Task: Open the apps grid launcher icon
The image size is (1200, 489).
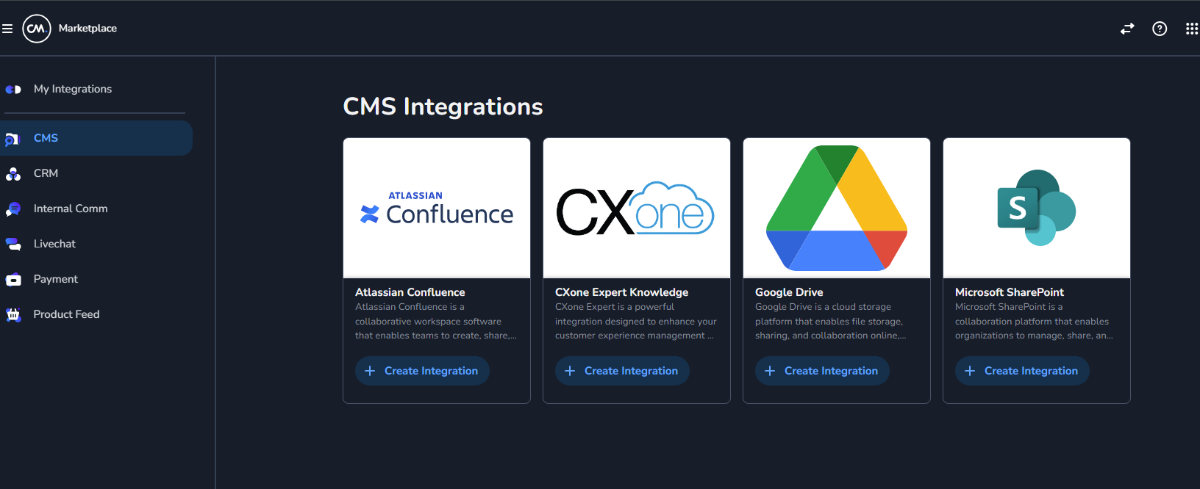Action: coord(1192,29)
